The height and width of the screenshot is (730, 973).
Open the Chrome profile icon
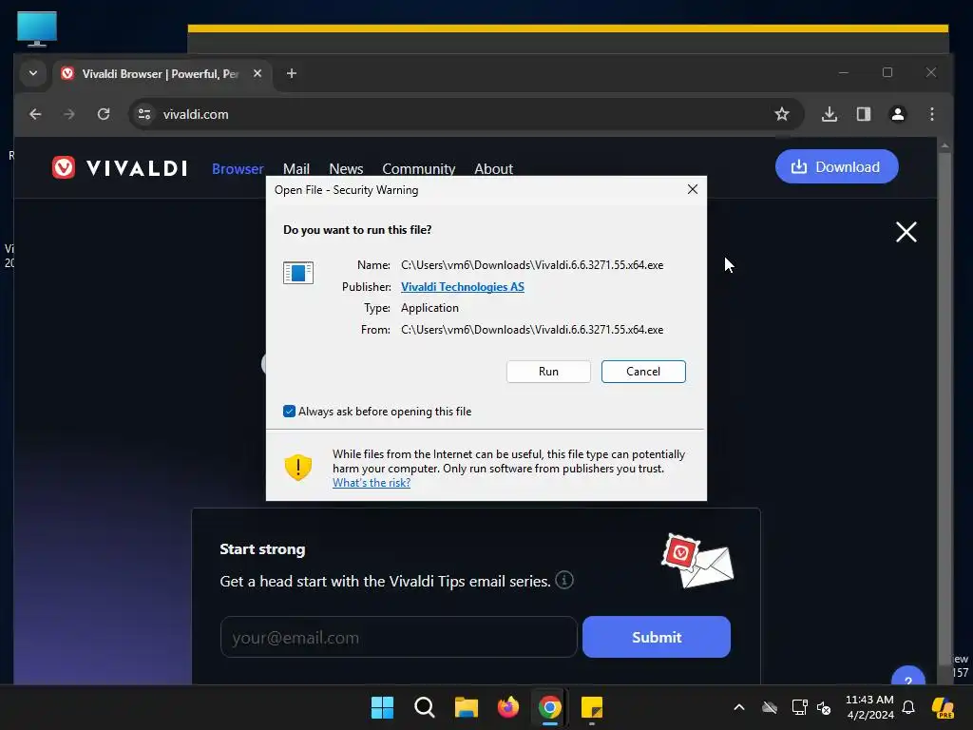[x=897, y=114]
